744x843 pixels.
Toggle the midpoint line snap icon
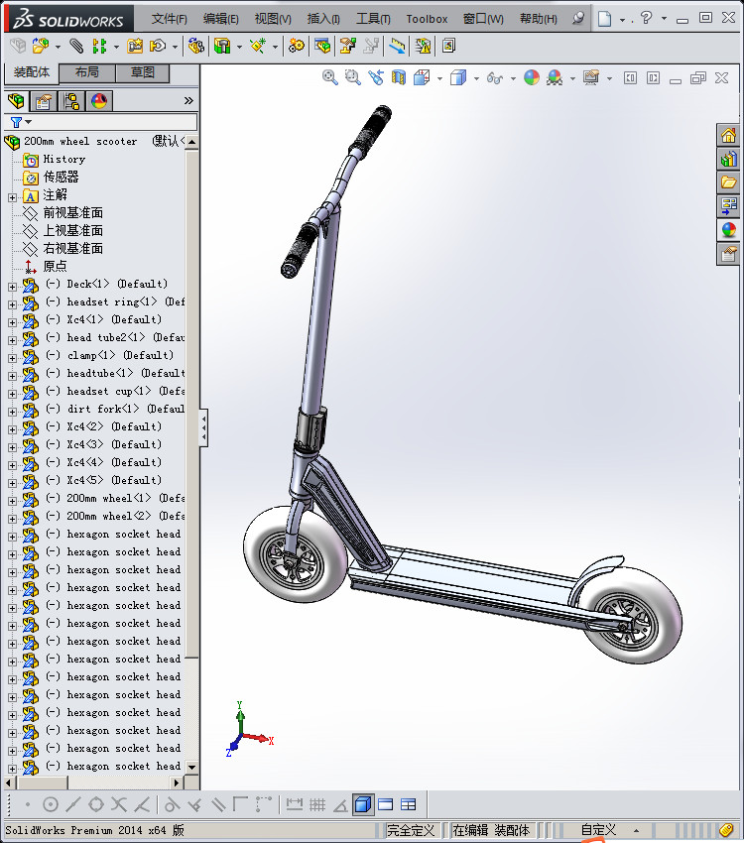(73, 805)
